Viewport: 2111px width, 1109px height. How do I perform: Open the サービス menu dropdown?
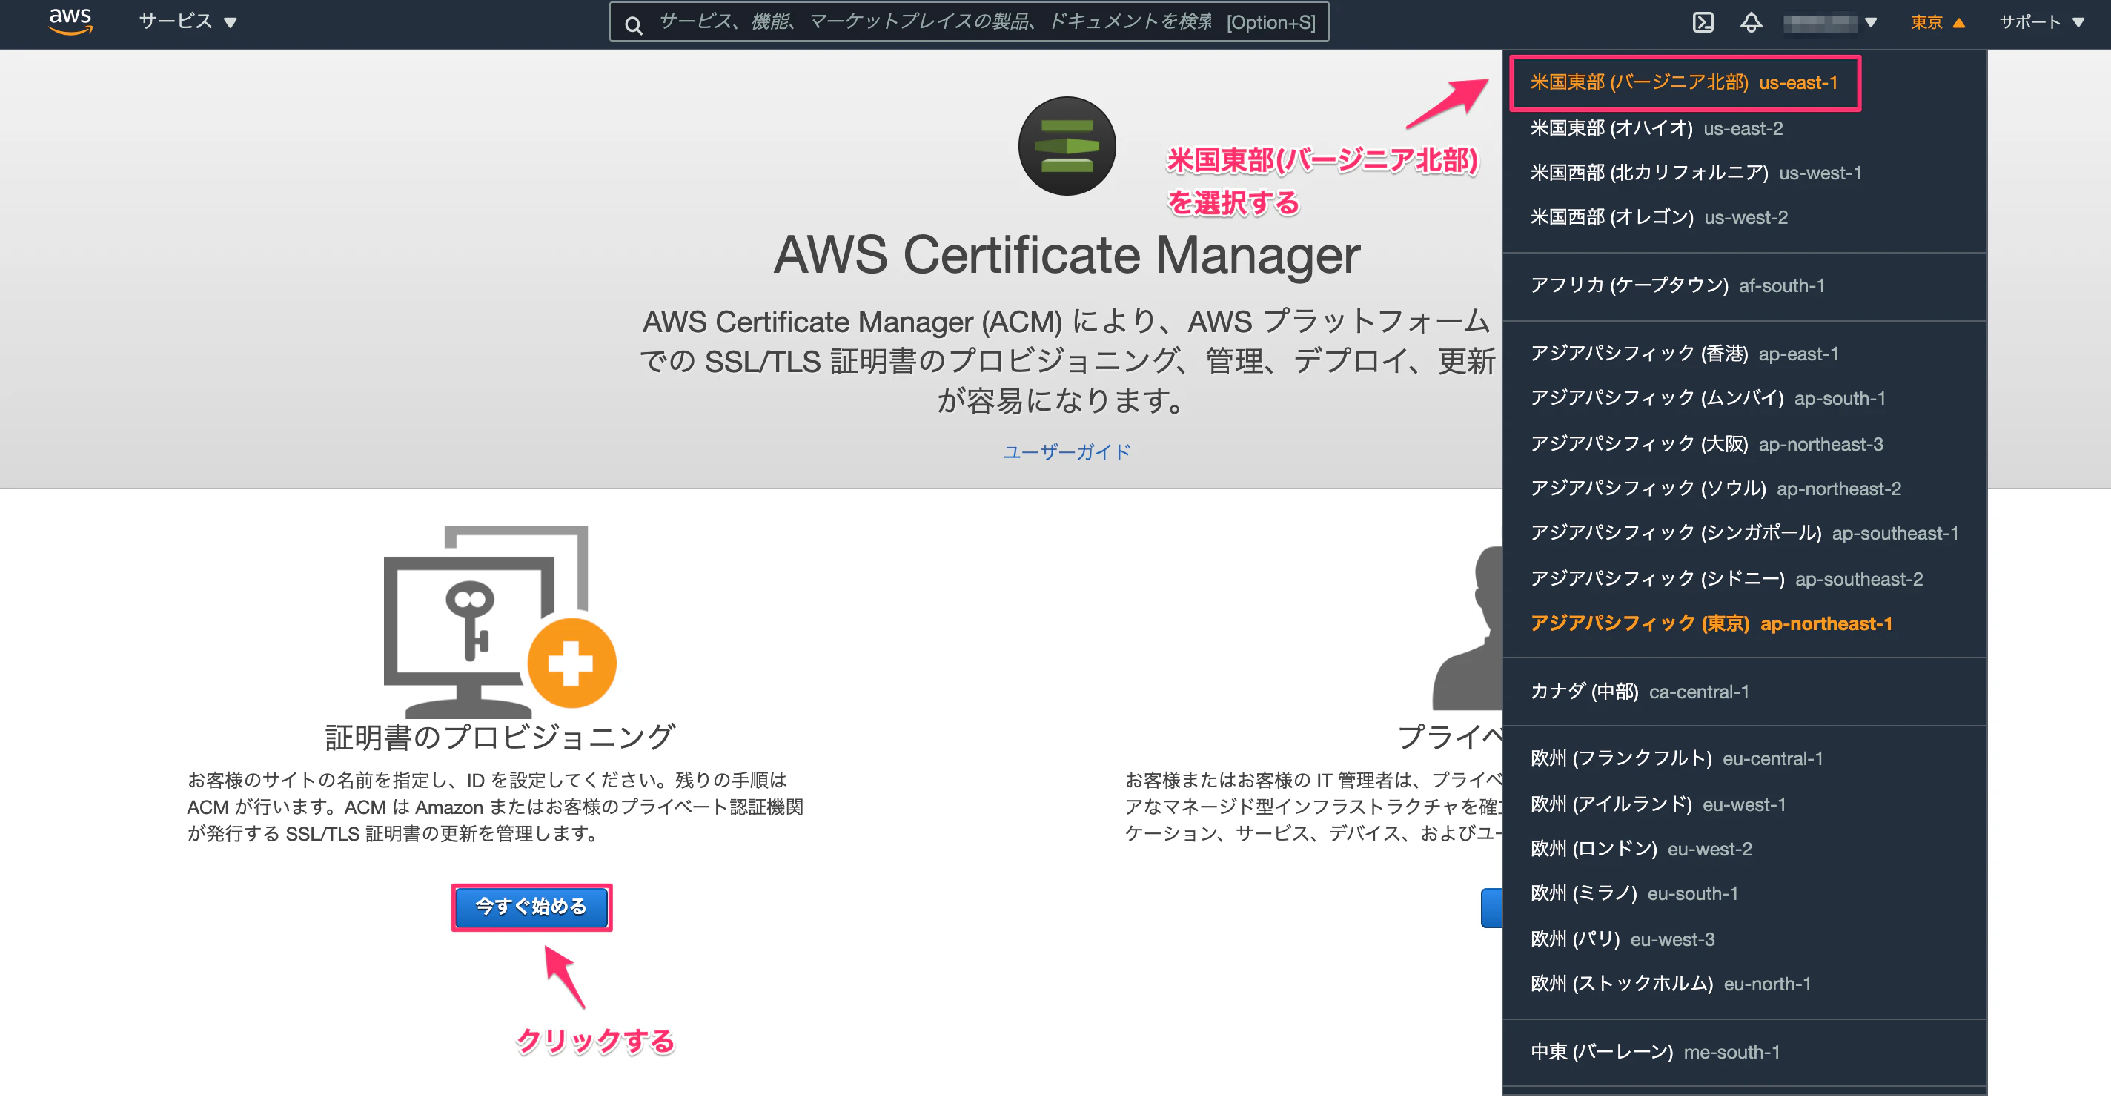click(188, 22)
